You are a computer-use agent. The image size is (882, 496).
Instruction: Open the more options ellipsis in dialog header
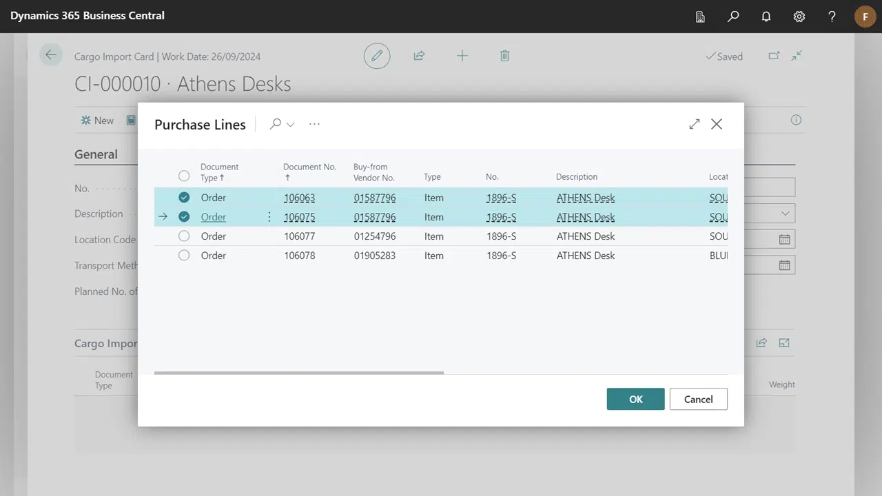pyautogui.click(x=315, y=124)
